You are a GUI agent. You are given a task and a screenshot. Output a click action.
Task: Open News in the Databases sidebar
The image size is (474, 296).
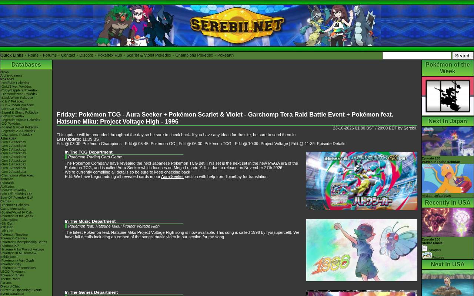tap(4, 72)
